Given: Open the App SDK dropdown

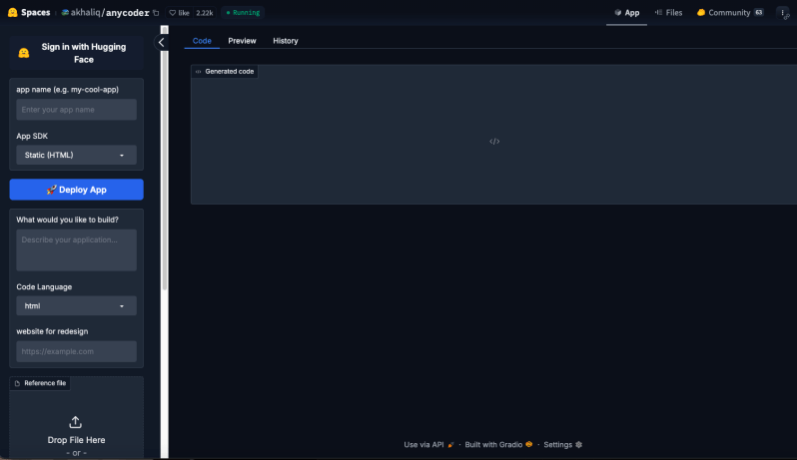Looking at the screenshot, I should pyautogui.click(x=76, y=156).
